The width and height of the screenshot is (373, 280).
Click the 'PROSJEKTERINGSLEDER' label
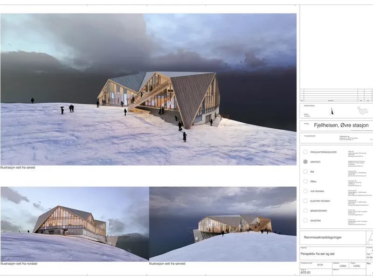pyautogui.click(x=323, y=152)
